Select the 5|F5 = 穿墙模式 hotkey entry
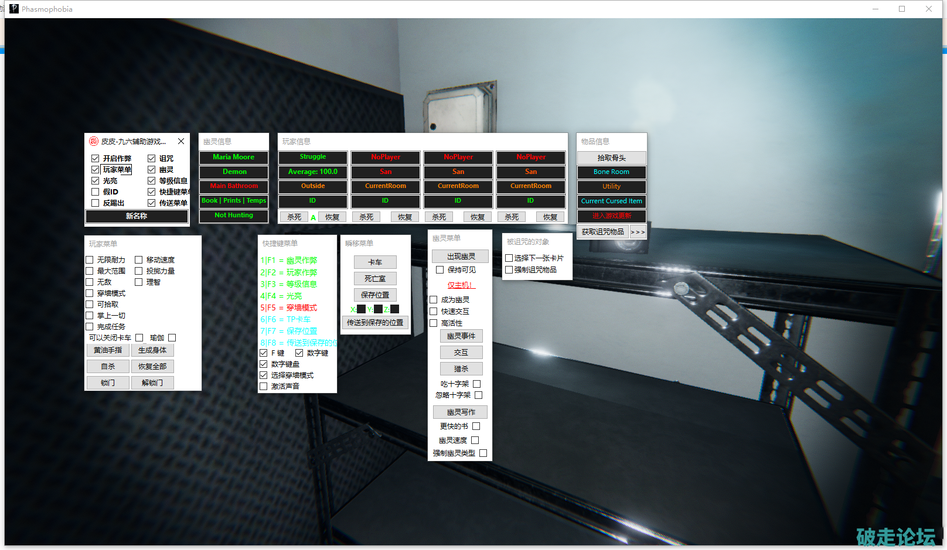Screen dimensions: 947x550 [x=289, y=308]
